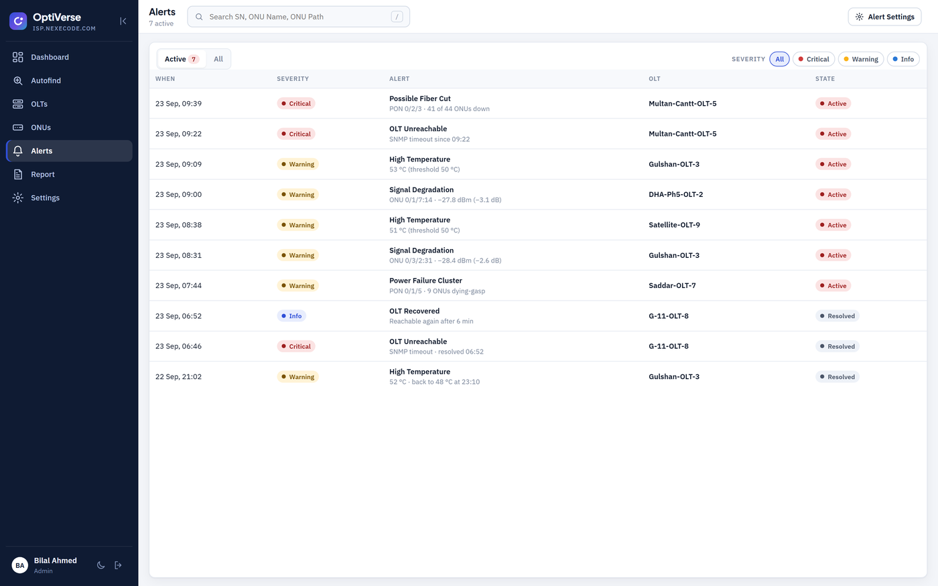Click Resolved badge in OLT Recovered row
The height and width of the screenshot is (586, 938).
837,316
